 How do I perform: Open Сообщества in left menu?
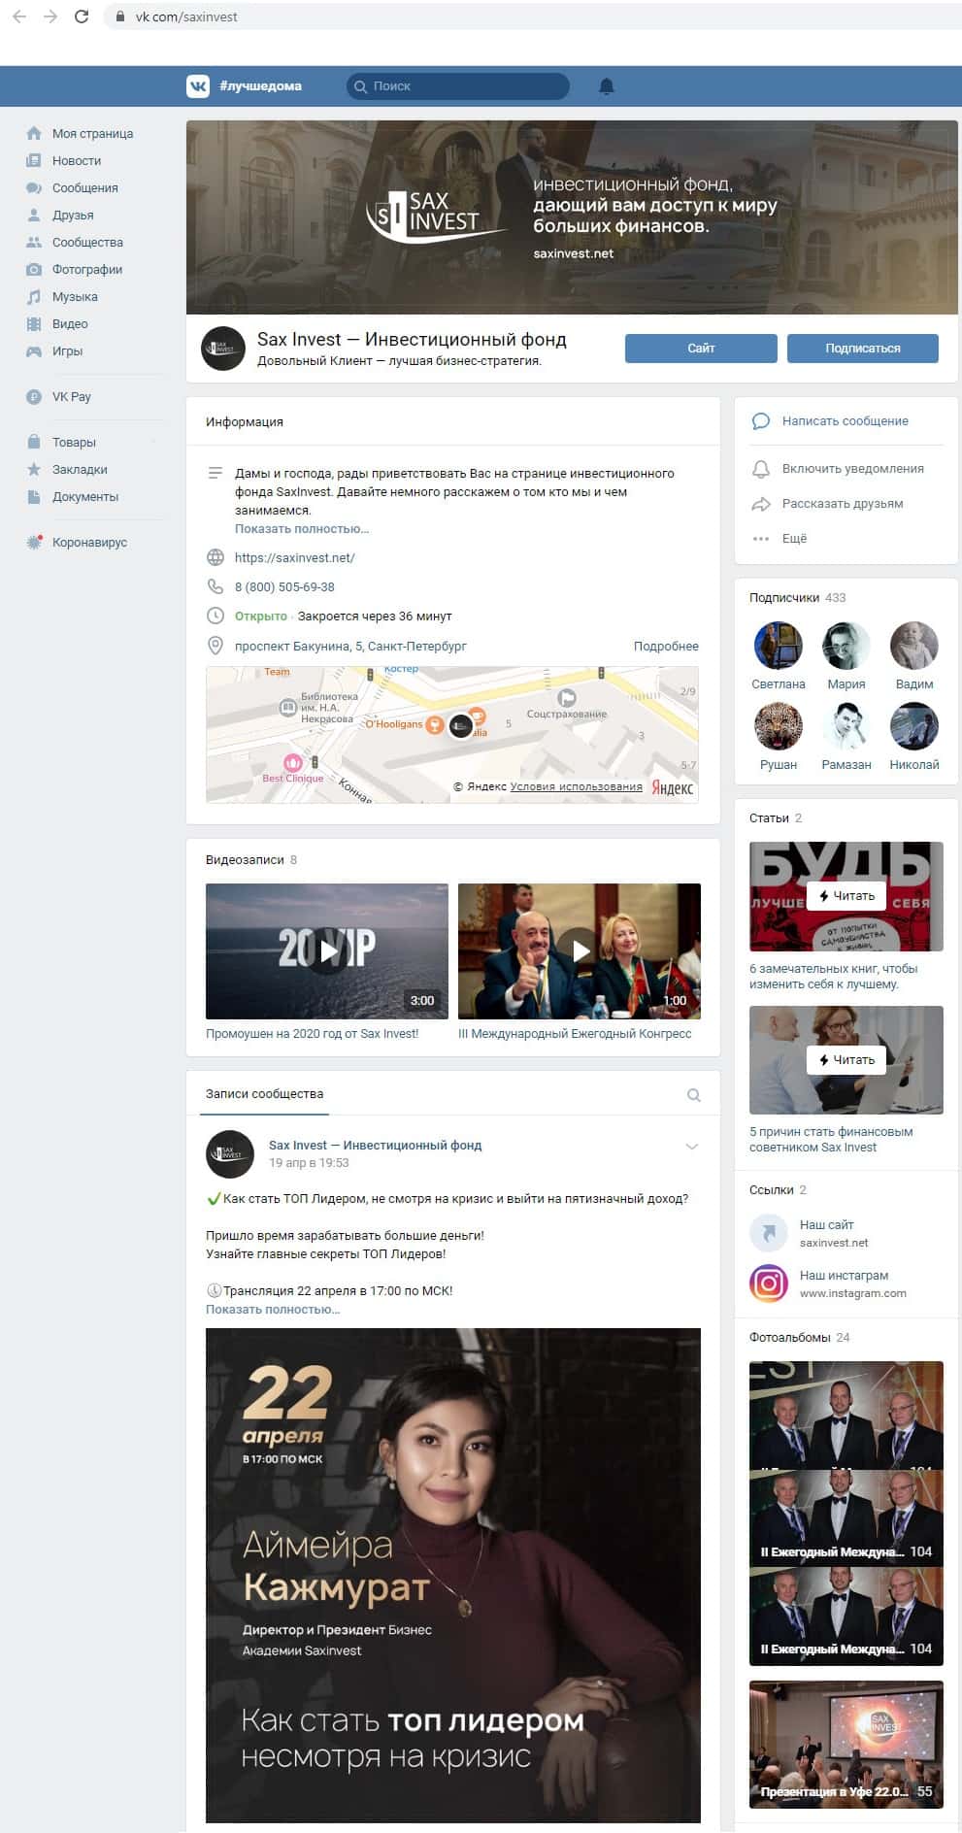pos(87,243)
